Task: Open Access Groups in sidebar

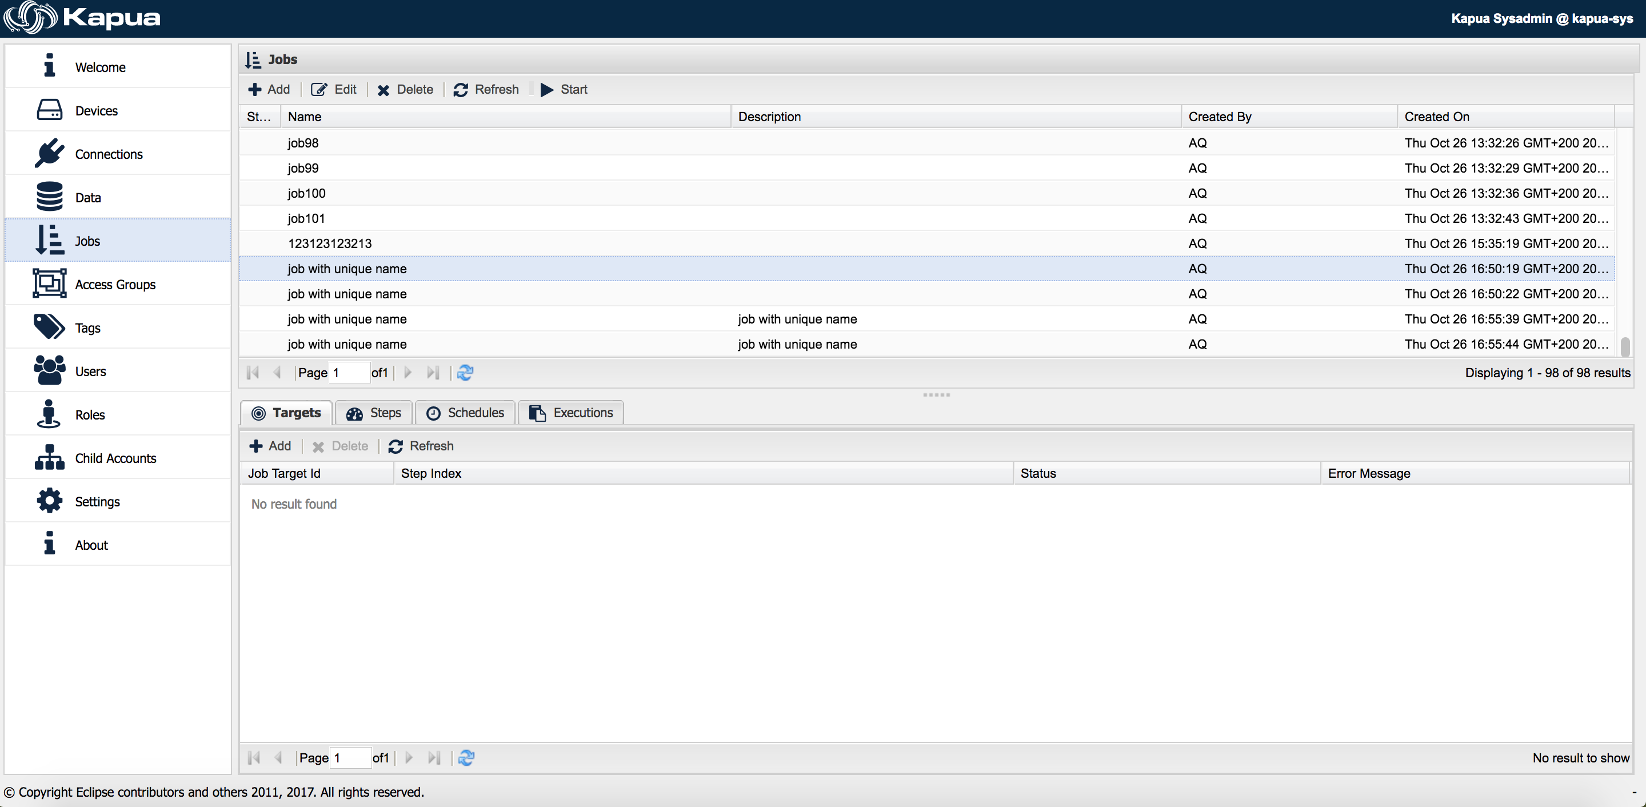Action: tap(115, 284)
